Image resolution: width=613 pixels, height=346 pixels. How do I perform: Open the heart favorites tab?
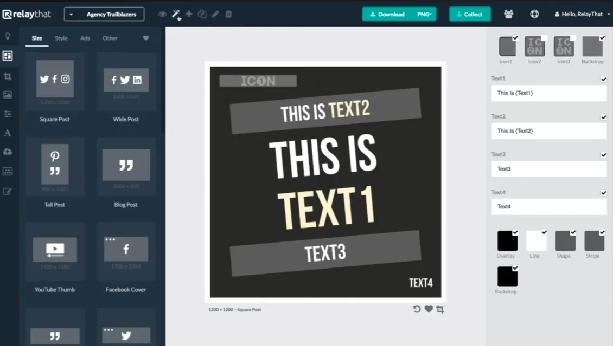click(146, 38)
